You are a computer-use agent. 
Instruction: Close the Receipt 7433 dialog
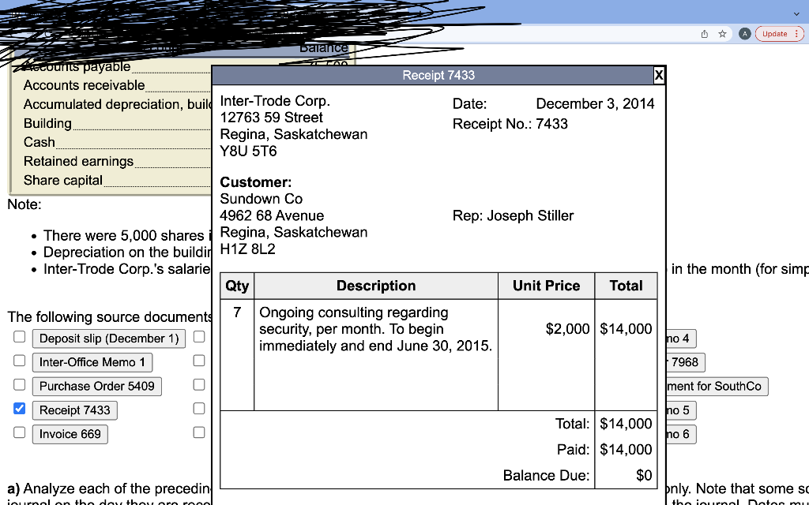pos(659,75)
